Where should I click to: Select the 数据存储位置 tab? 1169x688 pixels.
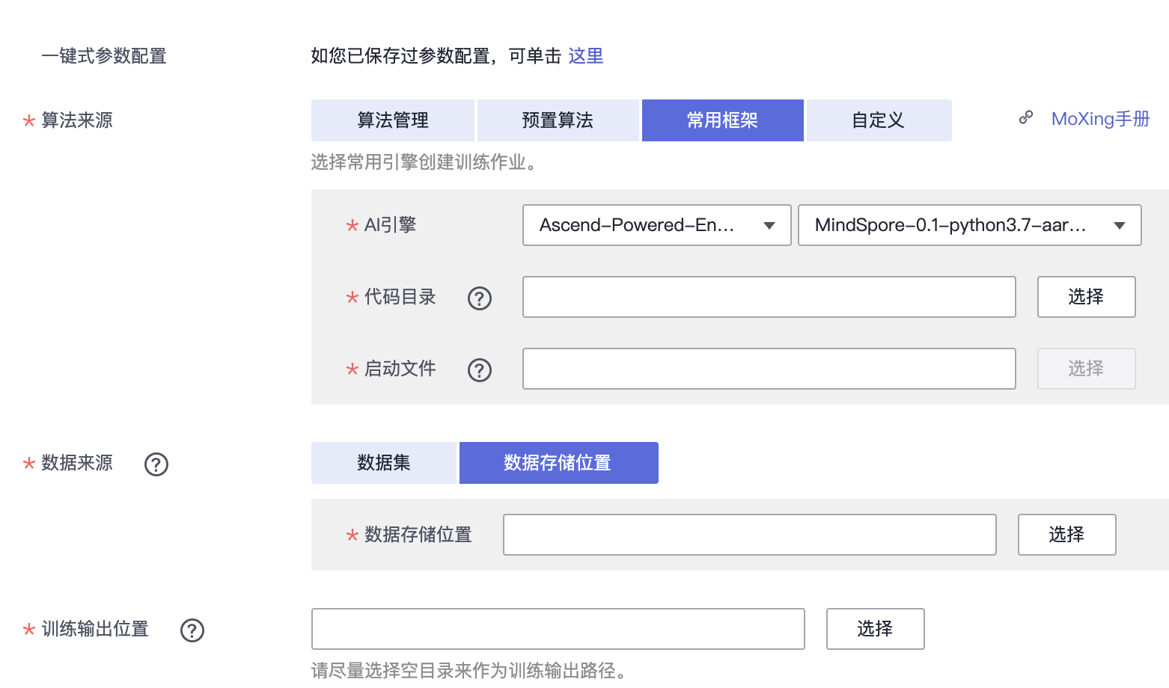(x=558, y=463)
